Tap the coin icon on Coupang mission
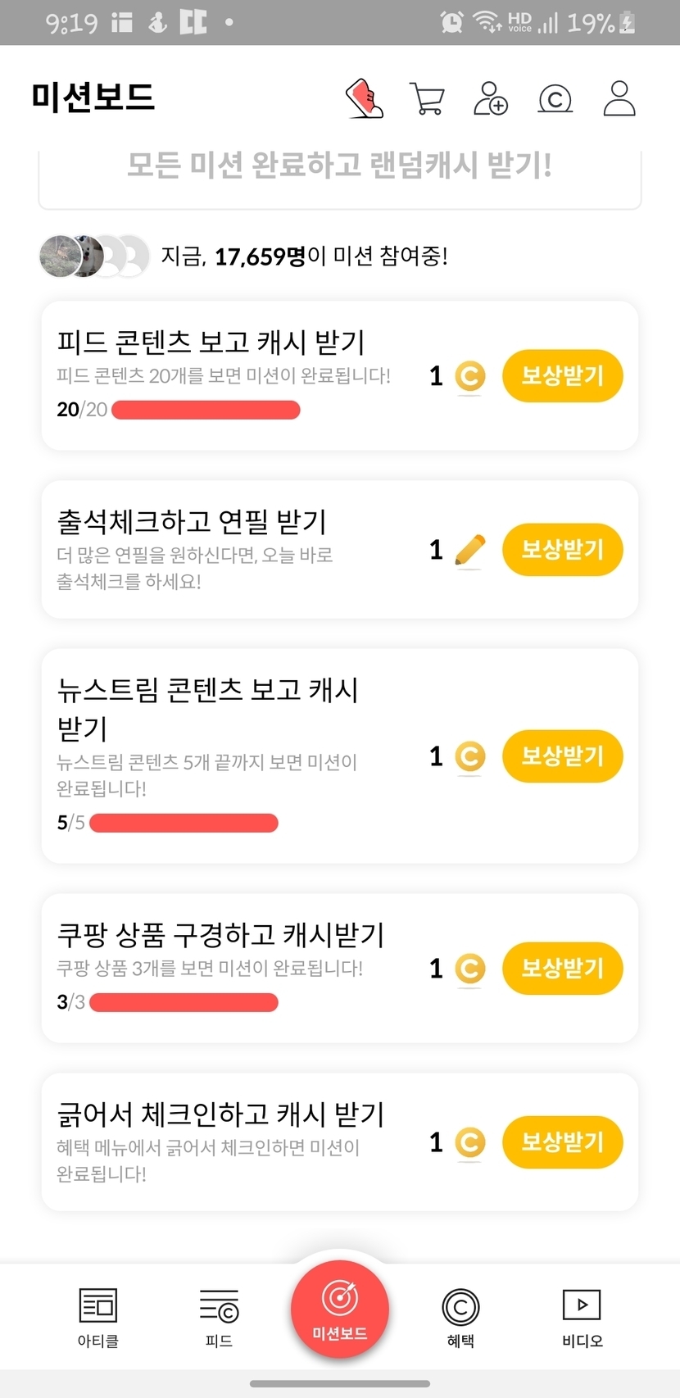 pyautogui.click(x=469, y=969)
